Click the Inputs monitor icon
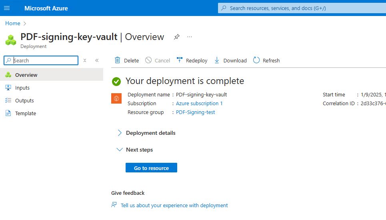 click(8, 88)
